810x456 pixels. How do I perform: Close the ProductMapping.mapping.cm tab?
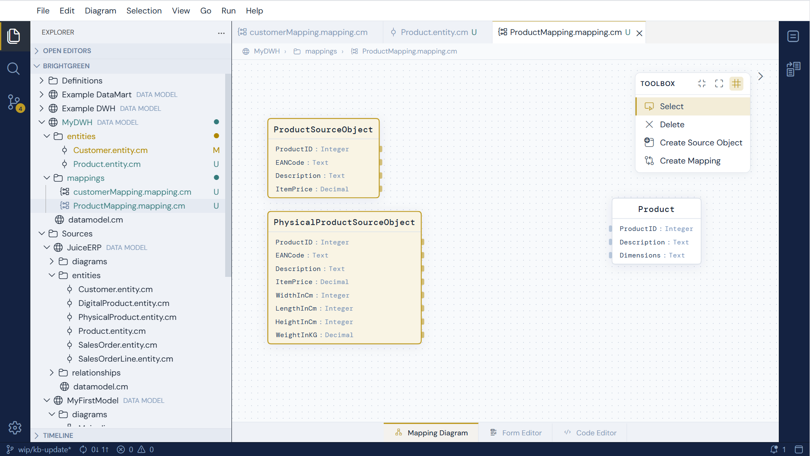click(639, 33)
